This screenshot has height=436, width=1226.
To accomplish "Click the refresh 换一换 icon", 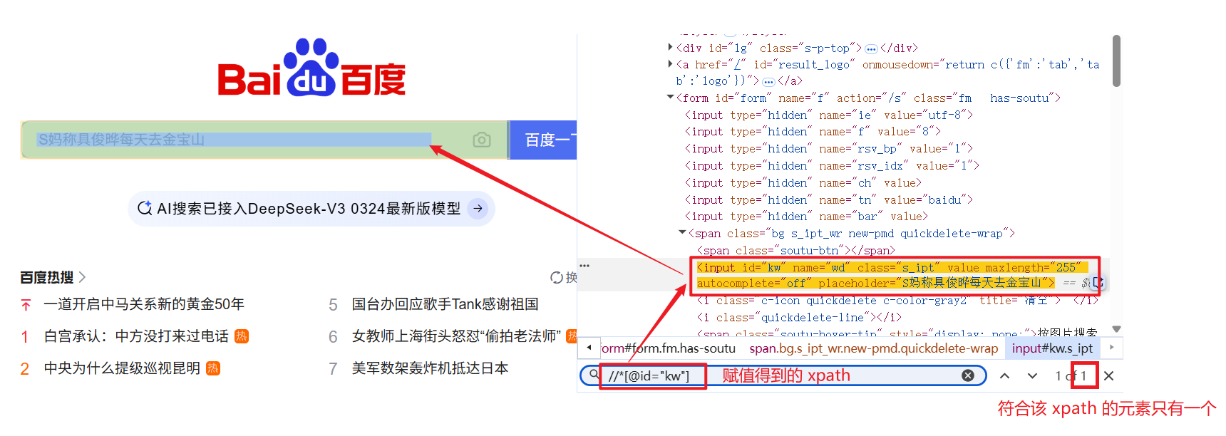I will coord(557,277).
